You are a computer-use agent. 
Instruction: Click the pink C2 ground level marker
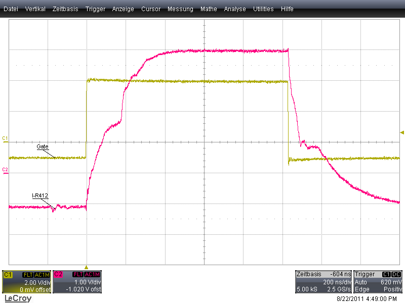click(5, 171)
